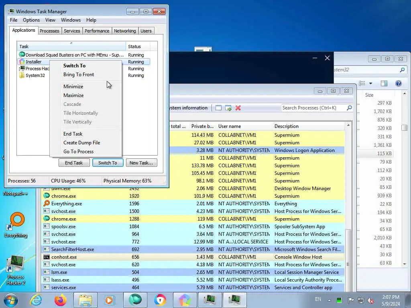The image size is (411, 308).
Task: Sort tasks by Status column header
Action: point(138,47)
